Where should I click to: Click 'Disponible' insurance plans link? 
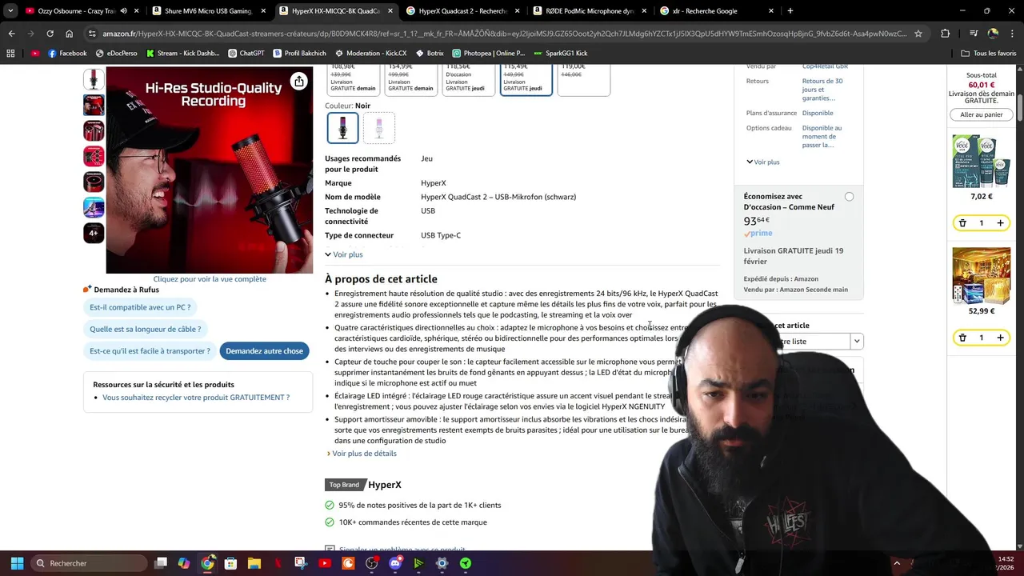click(x=818, y=113)
